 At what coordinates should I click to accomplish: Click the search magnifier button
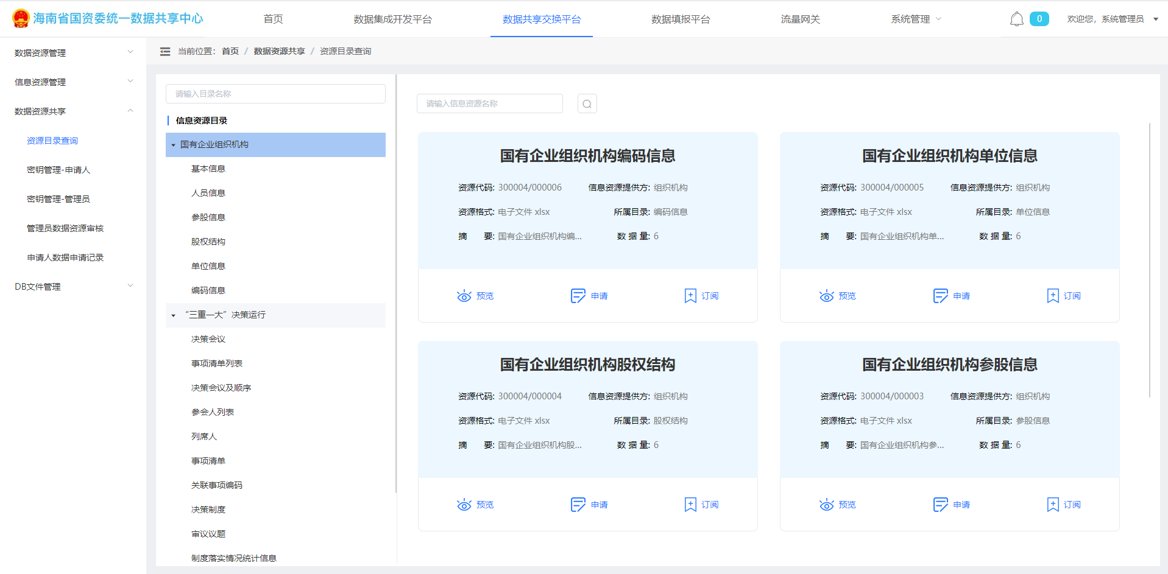coord(587,103)
